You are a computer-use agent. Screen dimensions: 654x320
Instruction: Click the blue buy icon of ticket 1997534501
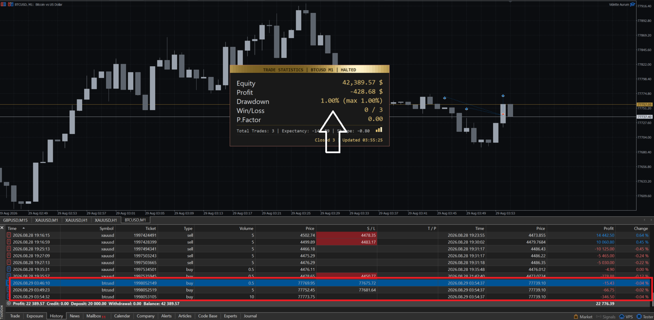tap(9, 269)
